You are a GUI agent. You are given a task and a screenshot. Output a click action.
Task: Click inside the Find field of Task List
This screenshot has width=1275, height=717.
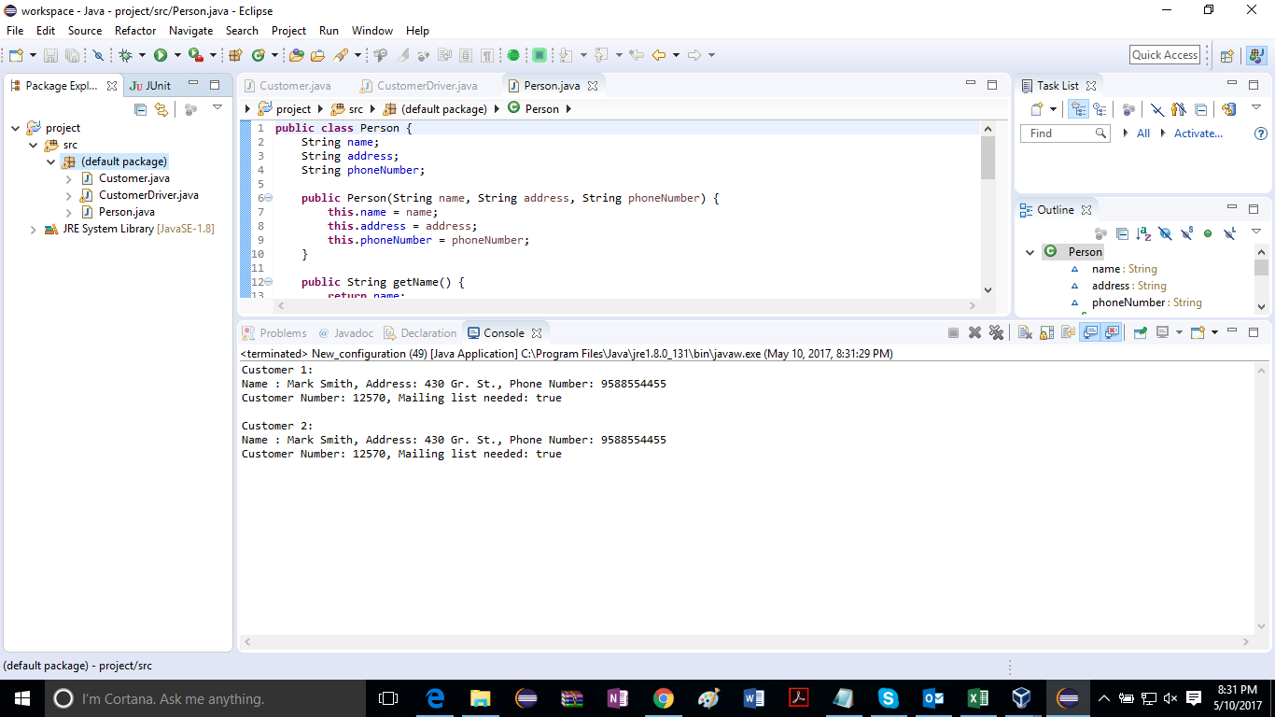pyautogui.click(x=1059, y=133)
